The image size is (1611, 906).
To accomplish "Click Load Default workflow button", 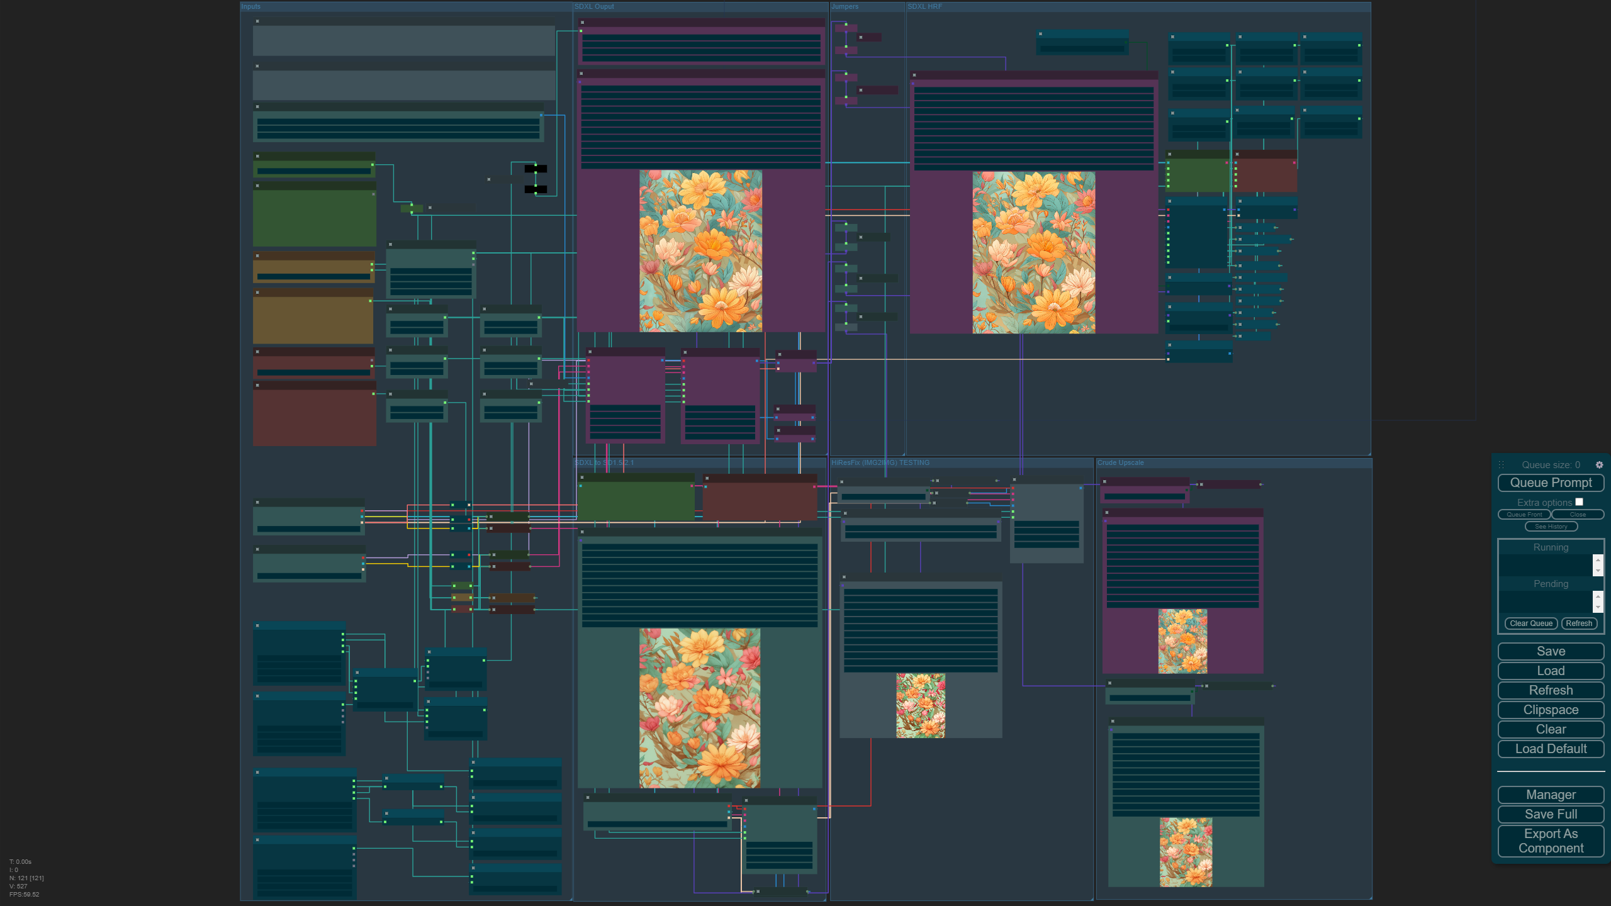I will coord(1551,749).
